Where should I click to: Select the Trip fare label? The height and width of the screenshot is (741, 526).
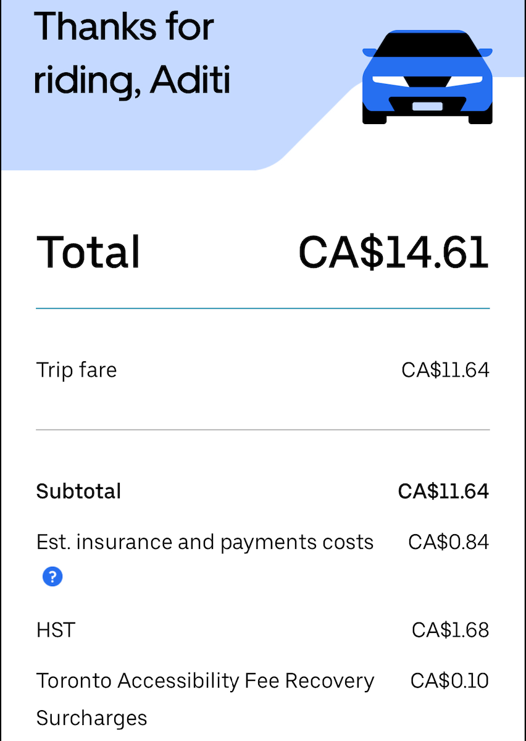[x=77, y=370]
